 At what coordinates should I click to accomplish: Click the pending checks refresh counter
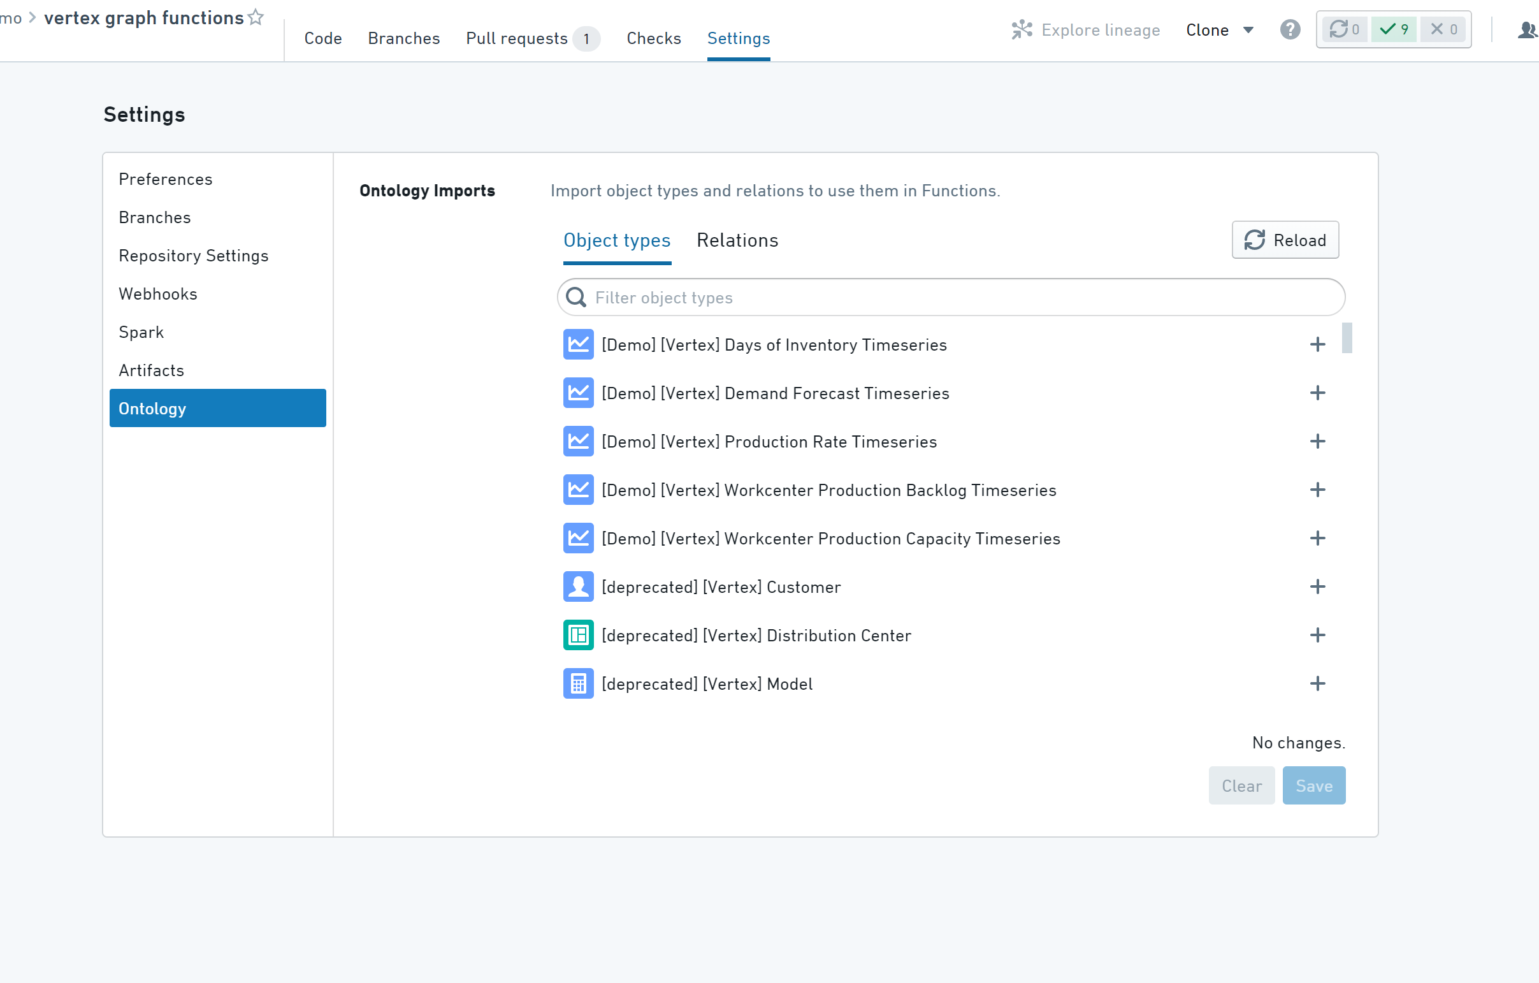point(1344,29)
